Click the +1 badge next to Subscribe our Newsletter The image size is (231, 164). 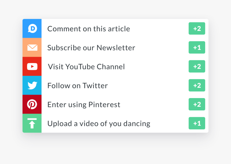tap(197, 47)
